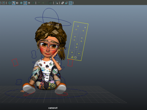This screenshot has height=110, width=147.
Task: Select the red control curve below face panel
Action: pos(70,63)
